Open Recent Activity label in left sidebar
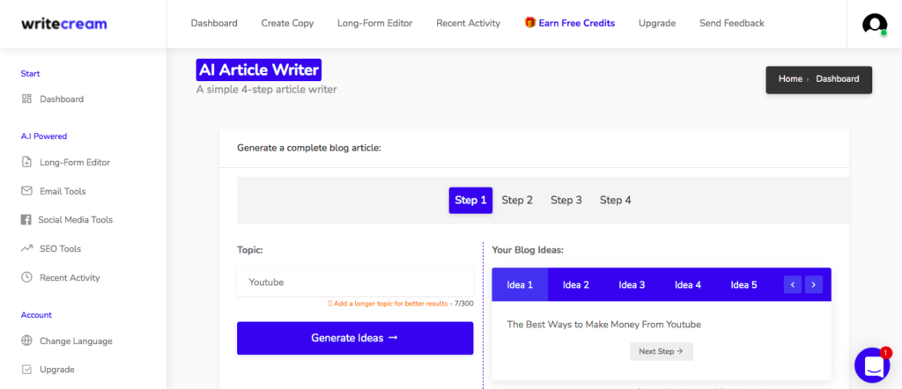902x389 pixels. point(70,277)
